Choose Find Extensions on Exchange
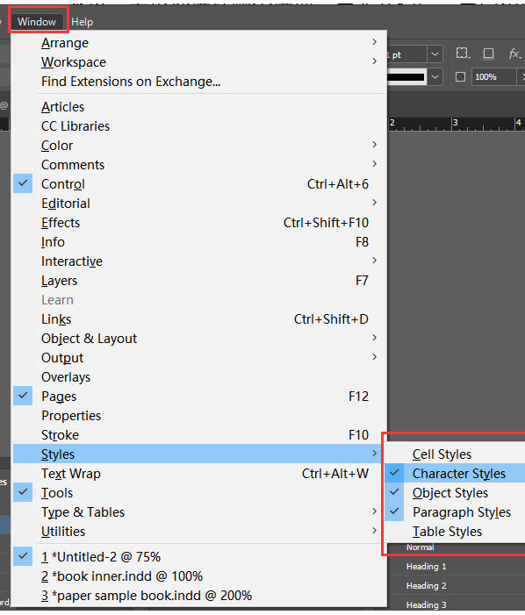Image resolution: width=525 pixels, height=615 pixels. click(199, 82)
